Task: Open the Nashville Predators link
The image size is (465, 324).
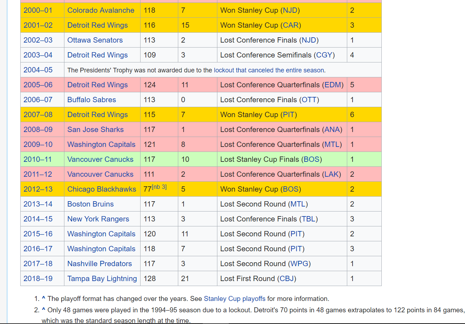Action: coord(100,264)
